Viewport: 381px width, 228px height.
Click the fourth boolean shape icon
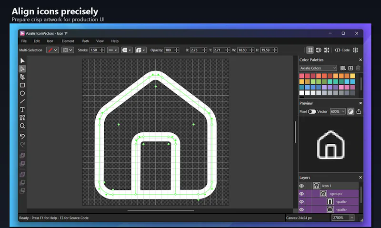(x=22, y=183)
